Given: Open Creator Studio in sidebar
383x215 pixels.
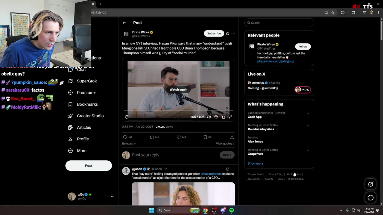Looking at the screenshot, I should [86, 116].
